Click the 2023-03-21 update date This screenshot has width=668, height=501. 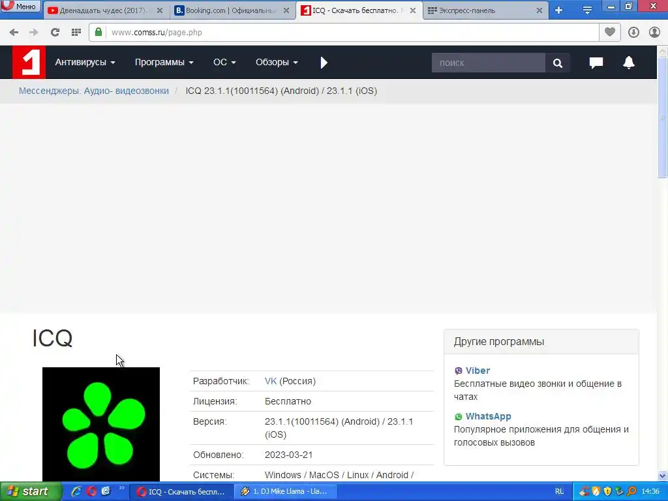tap(289, 455)
